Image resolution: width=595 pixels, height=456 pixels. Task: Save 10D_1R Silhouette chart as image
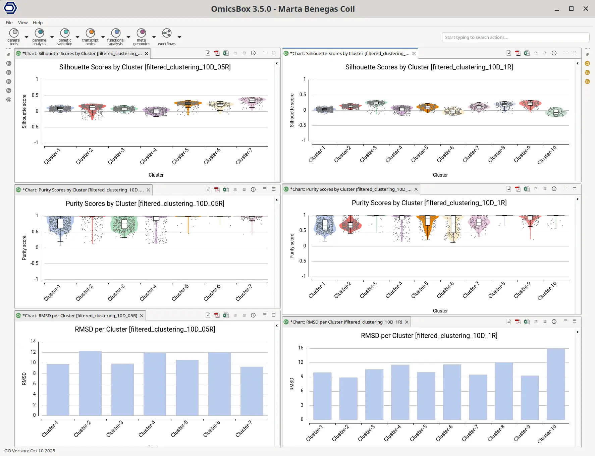pos(509,53)
